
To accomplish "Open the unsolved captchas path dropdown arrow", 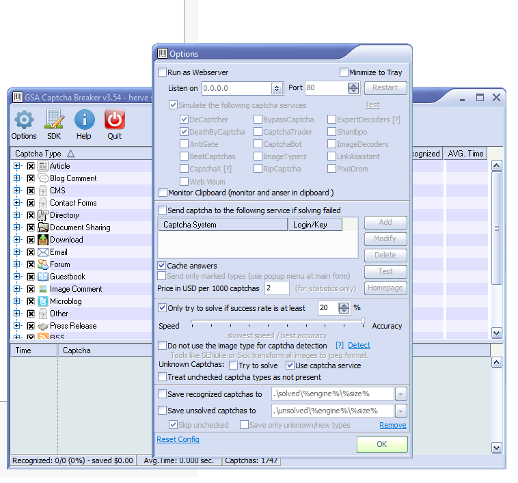I will click(400, 411).
